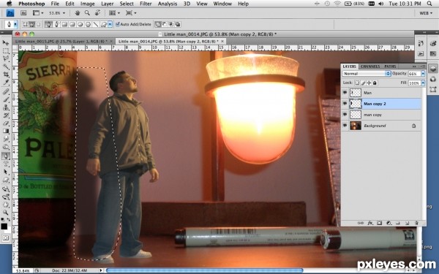The width and height of the screenshot is (439, 274).
Task: Select the Lasso tool
Action: tap(6, 58)
